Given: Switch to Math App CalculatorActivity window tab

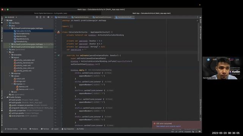Looking at the screenshot, I should coord(151,13).
